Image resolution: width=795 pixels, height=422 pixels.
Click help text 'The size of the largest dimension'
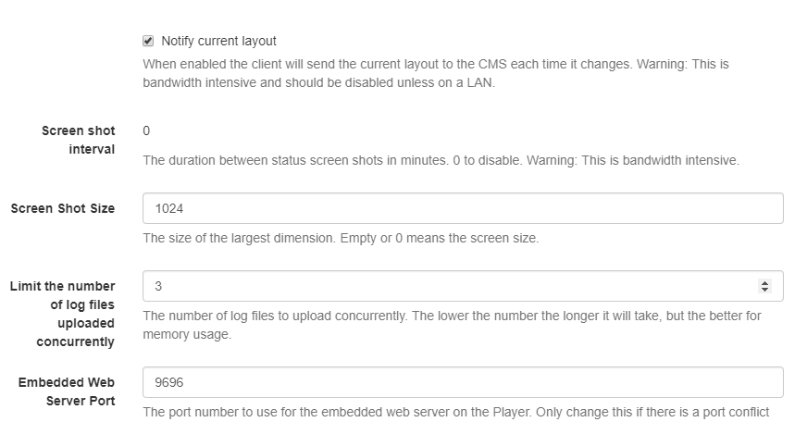pos(341,238)
